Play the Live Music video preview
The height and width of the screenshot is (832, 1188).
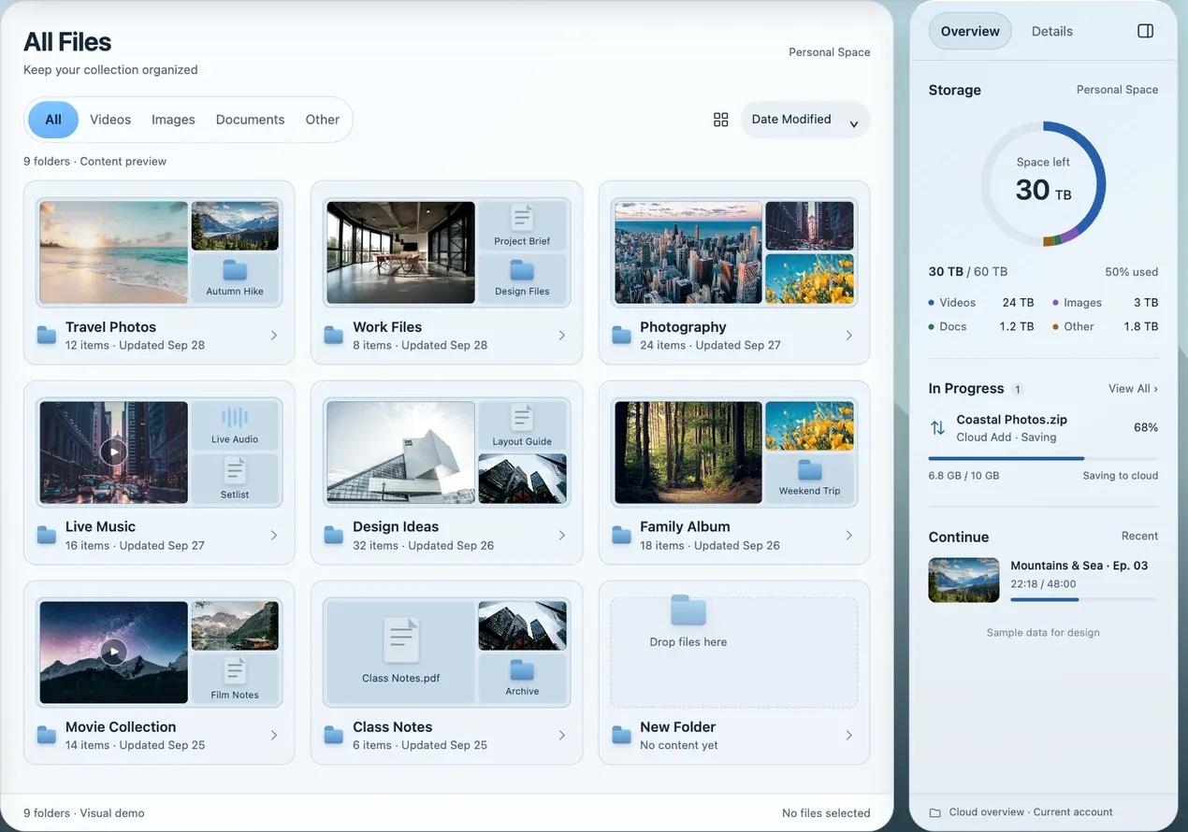coord(113,452)
